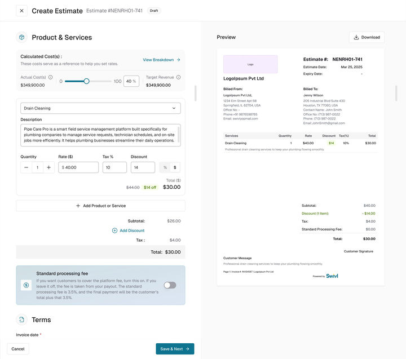Edit the Tax % field showing 10

pyautogui.click(x=114, y=167)
